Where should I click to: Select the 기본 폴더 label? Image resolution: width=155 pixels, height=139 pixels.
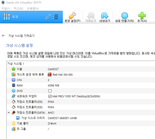23,123
